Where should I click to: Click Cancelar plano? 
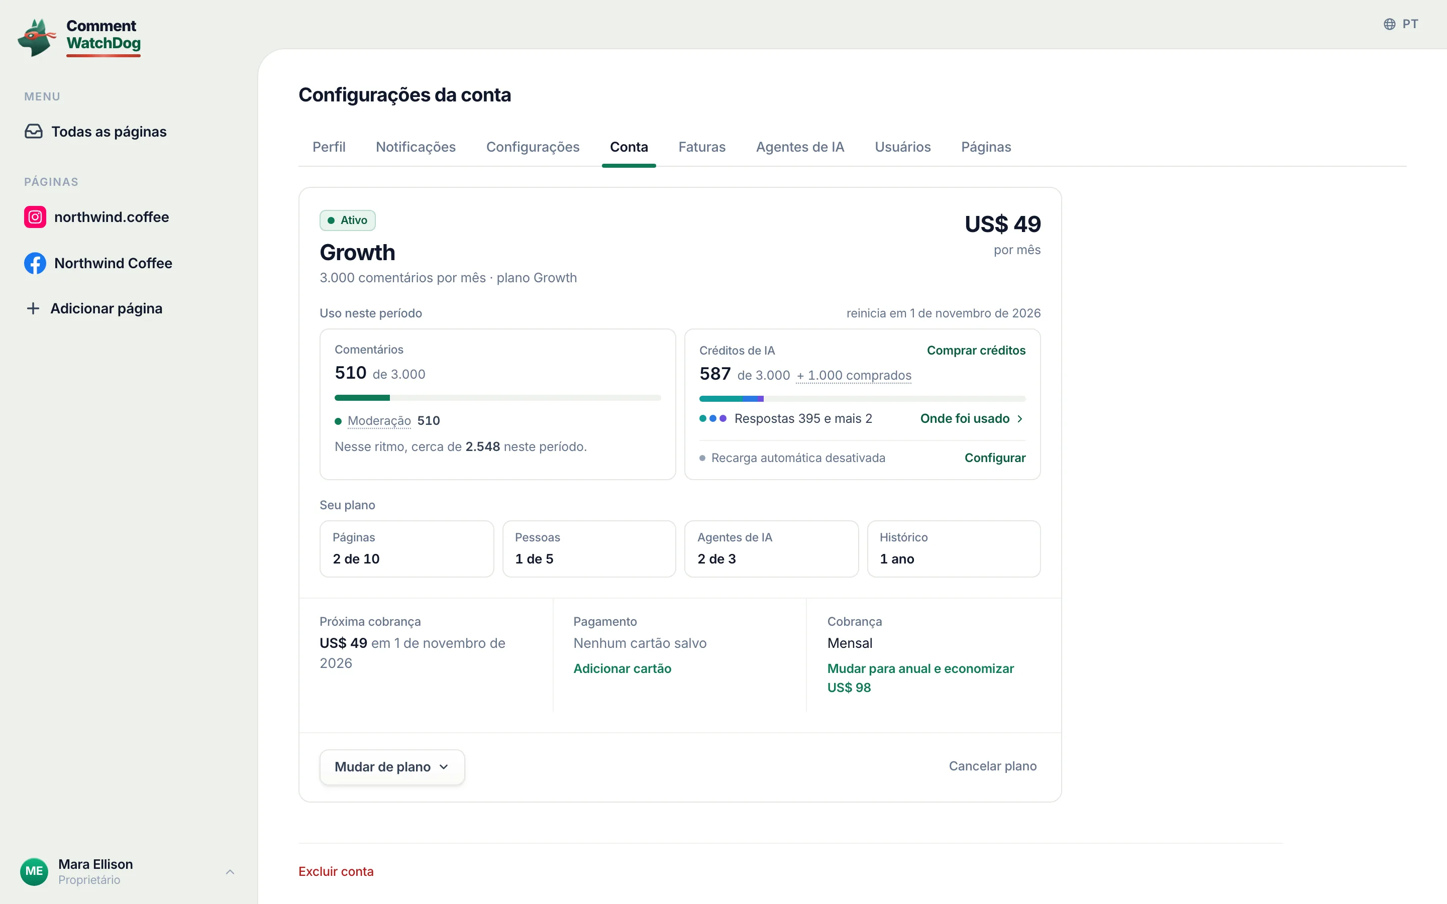pyautogui.click(x=993, y=766)
